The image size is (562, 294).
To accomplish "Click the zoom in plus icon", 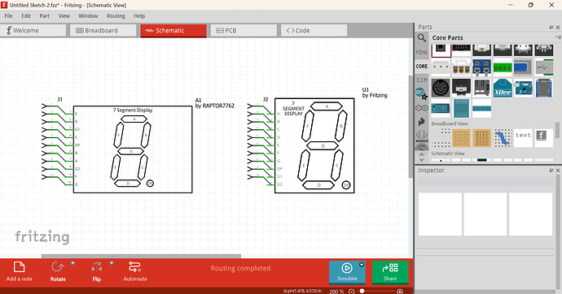I will coord(400,292).
